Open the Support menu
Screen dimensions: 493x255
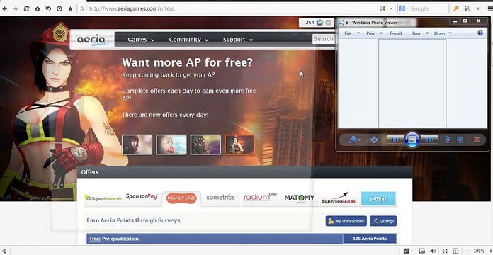[238, 40]
